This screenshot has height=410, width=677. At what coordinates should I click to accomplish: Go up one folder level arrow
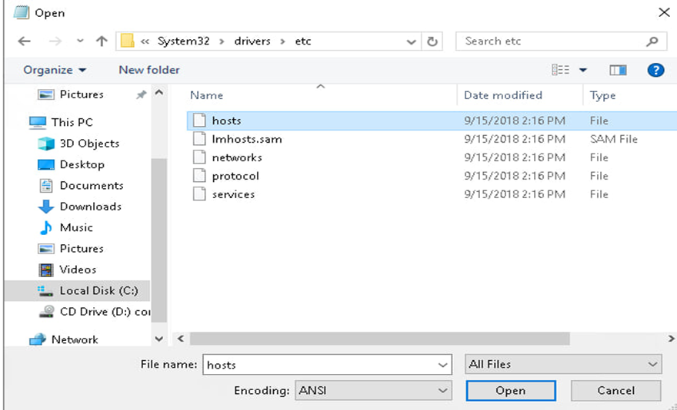click(x=102, y=41)
